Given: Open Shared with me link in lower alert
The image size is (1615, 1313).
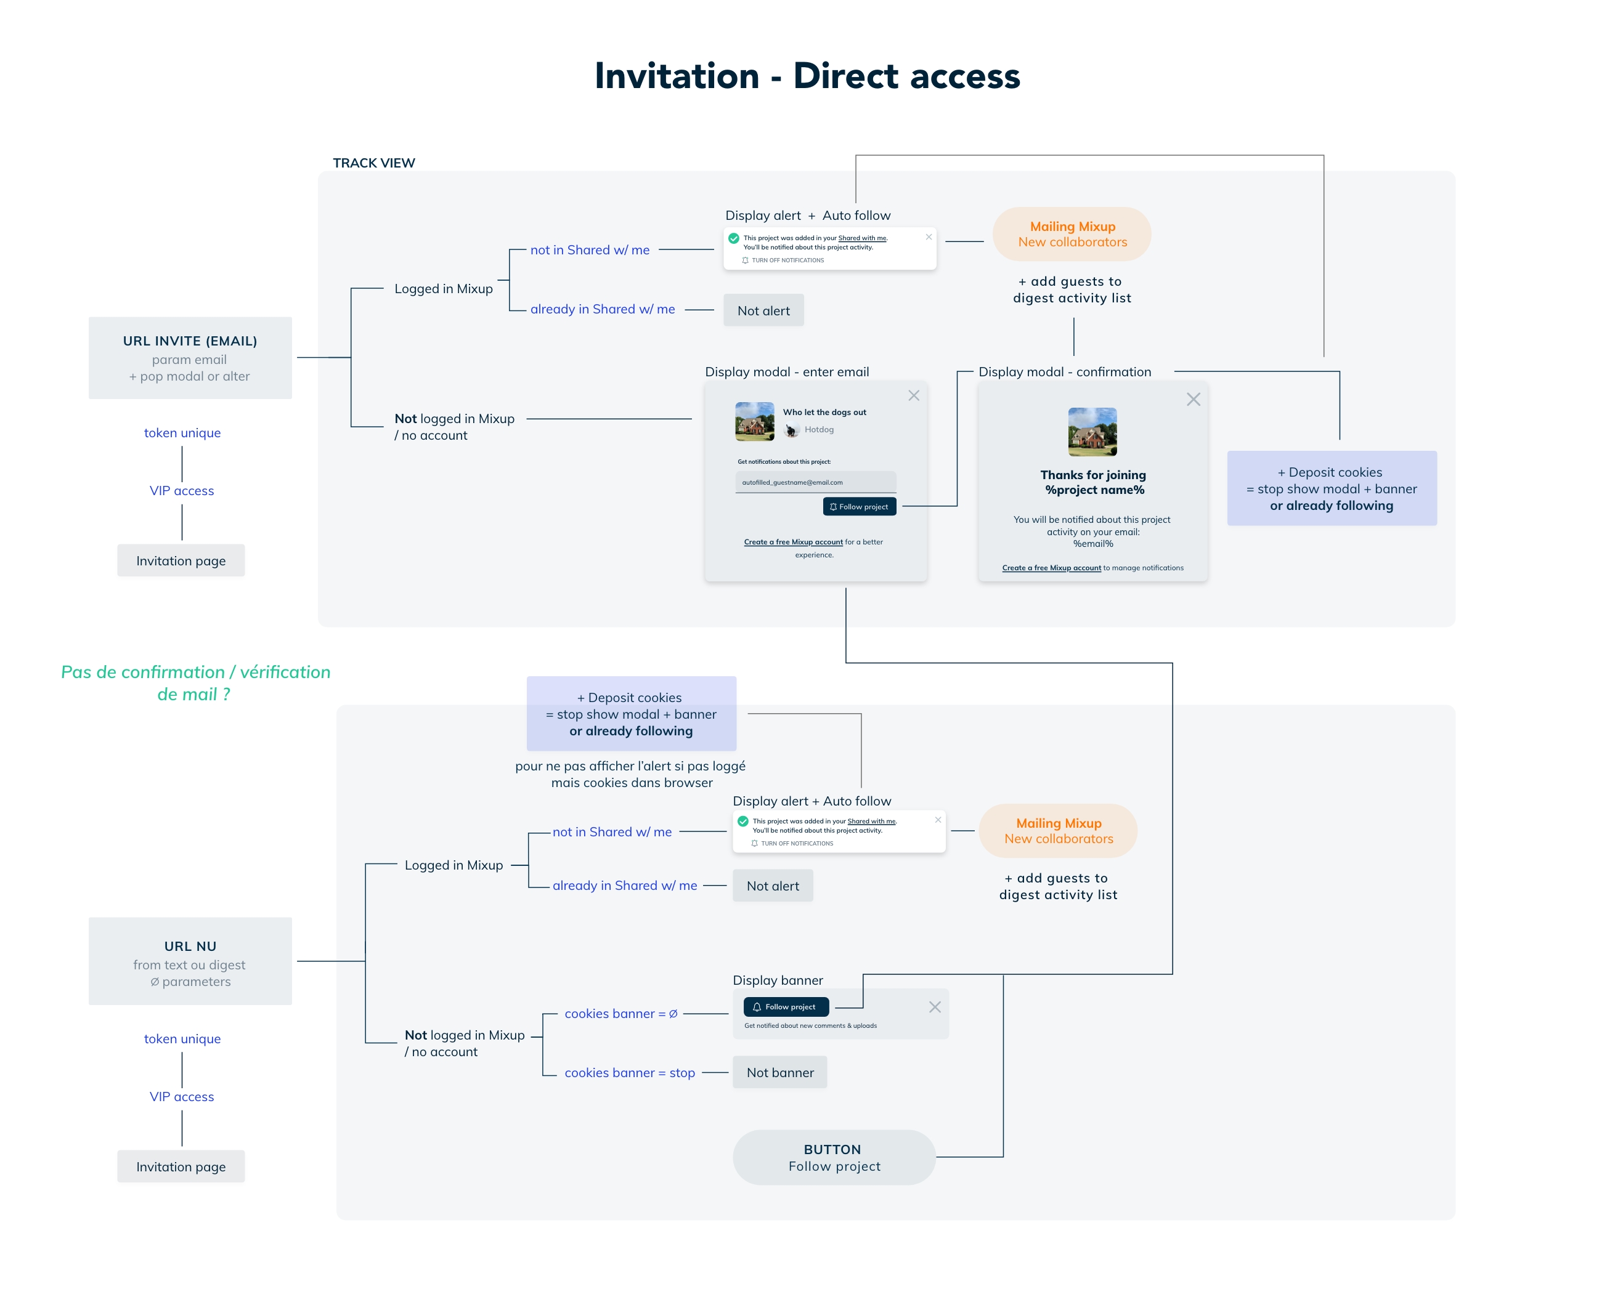Looking at the screenshot, I should pos(871,820).
